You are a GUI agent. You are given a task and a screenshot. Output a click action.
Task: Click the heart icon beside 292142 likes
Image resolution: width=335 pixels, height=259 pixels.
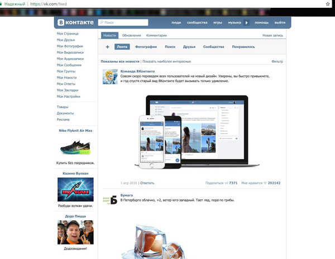pos(265,183)
